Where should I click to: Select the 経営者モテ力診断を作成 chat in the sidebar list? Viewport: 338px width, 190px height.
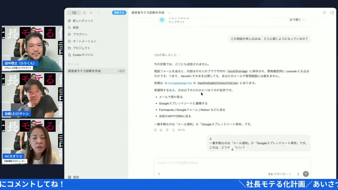96,71
